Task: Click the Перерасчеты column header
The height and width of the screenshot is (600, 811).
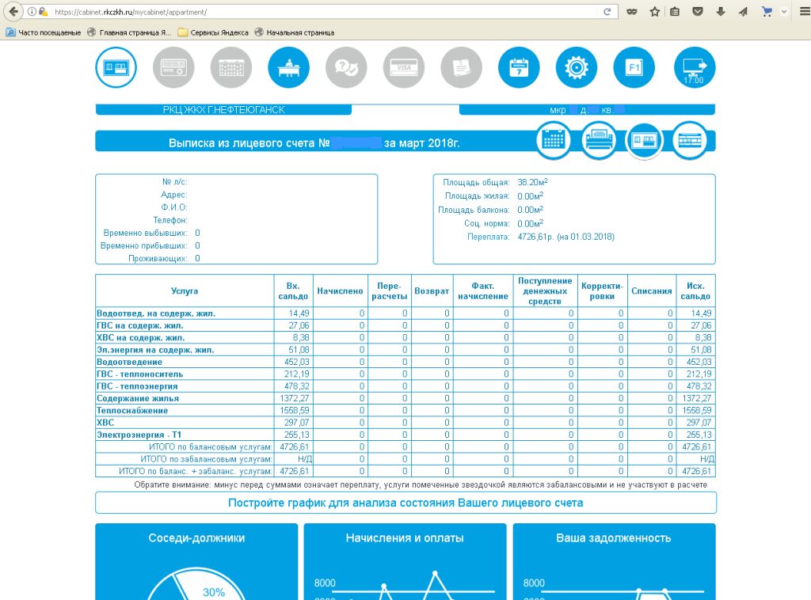Action: pos(389,291)
